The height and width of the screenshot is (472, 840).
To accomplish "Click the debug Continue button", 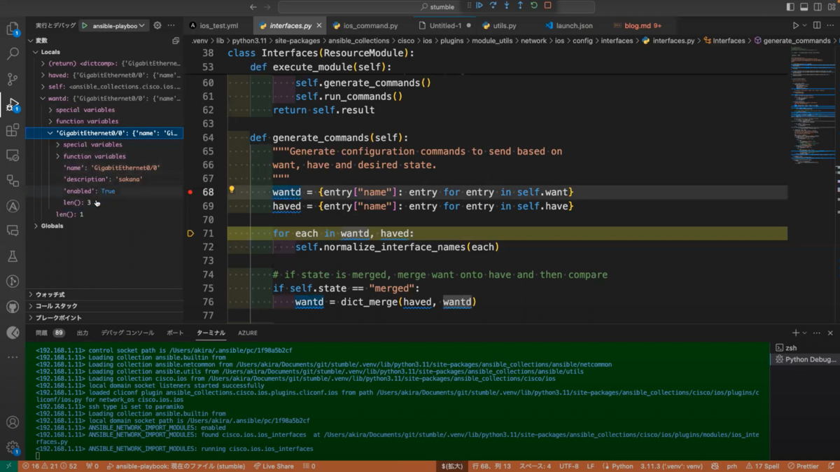I will (x=479, y=6).
